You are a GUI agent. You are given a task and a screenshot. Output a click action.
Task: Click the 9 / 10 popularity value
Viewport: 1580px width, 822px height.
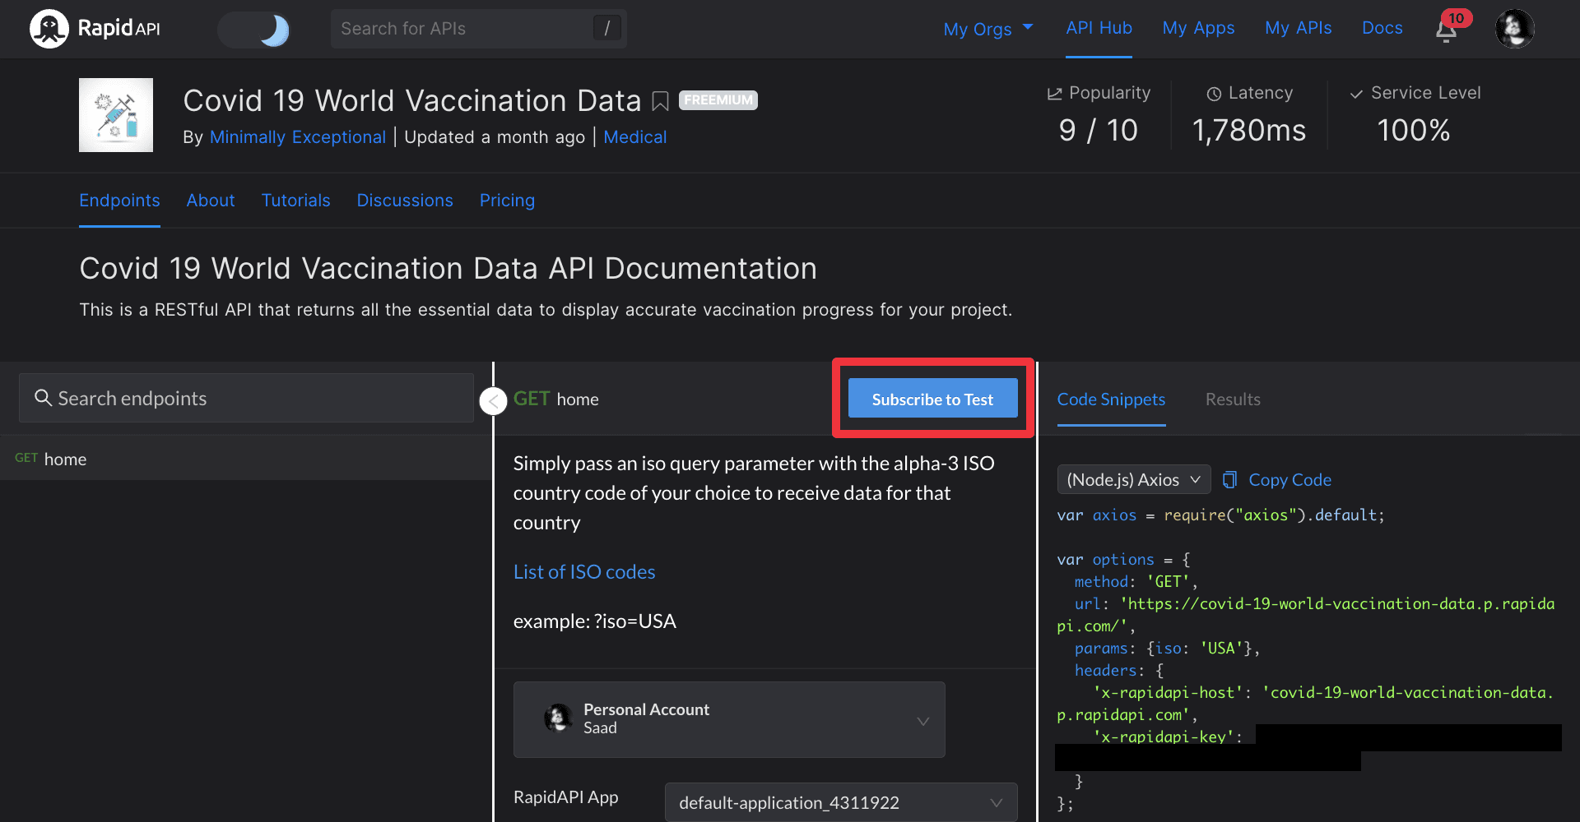(1098, 130)
